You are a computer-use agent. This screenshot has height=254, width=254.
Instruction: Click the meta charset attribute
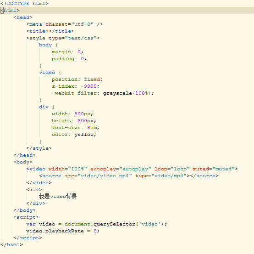point(69,24)
